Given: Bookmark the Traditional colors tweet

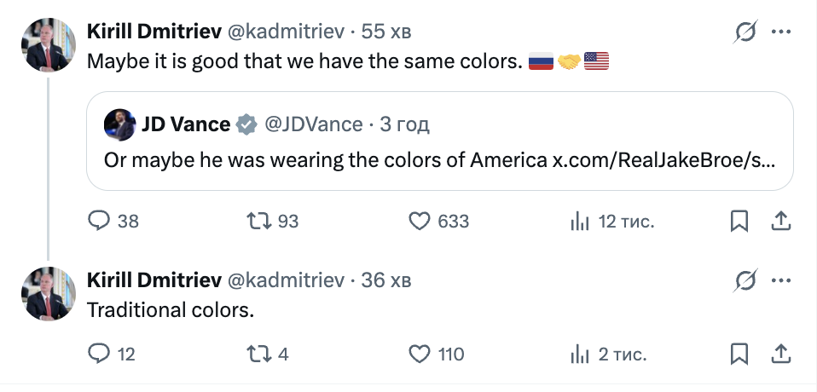Looking at the screenshot, I should coord(739,353).
